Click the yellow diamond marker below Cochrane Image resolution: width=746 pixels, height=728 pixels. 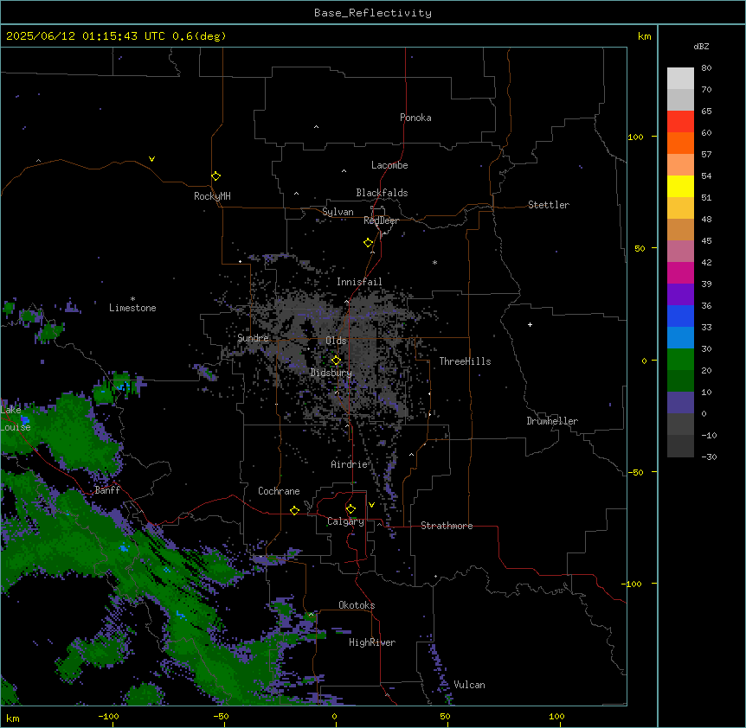pyautogui.click(x=294, y=510)
